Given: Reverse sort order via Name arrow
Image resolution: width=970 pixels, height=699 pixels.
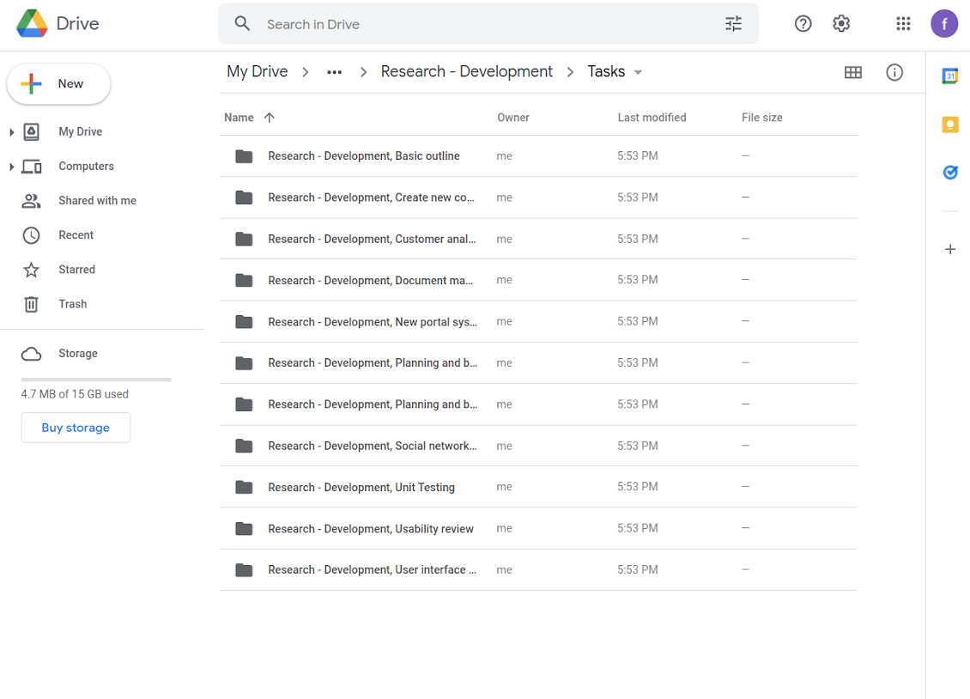Looking at the screenshot, I should pos(269,118).
